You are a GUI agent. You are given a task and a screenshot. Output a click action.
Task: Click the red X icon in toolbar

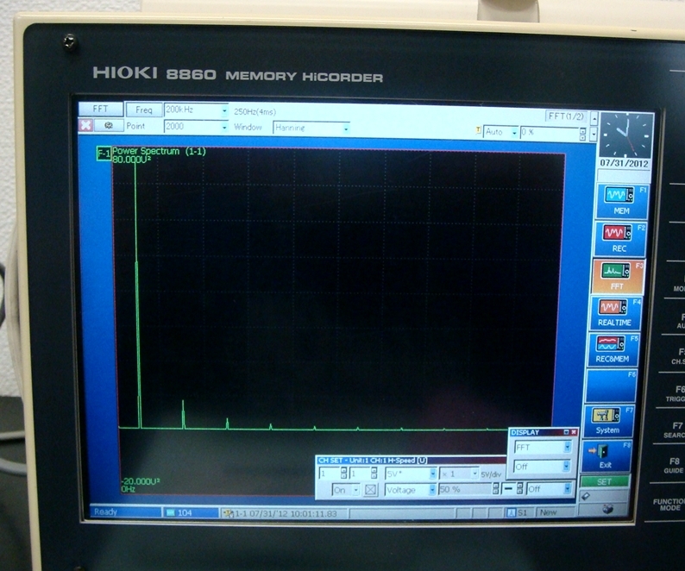pyautogui.click(x=85, y=125)
